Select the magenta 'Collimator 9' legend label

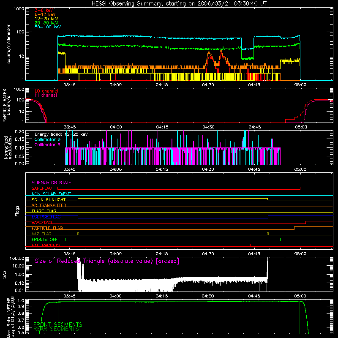[x=47, y=144]
